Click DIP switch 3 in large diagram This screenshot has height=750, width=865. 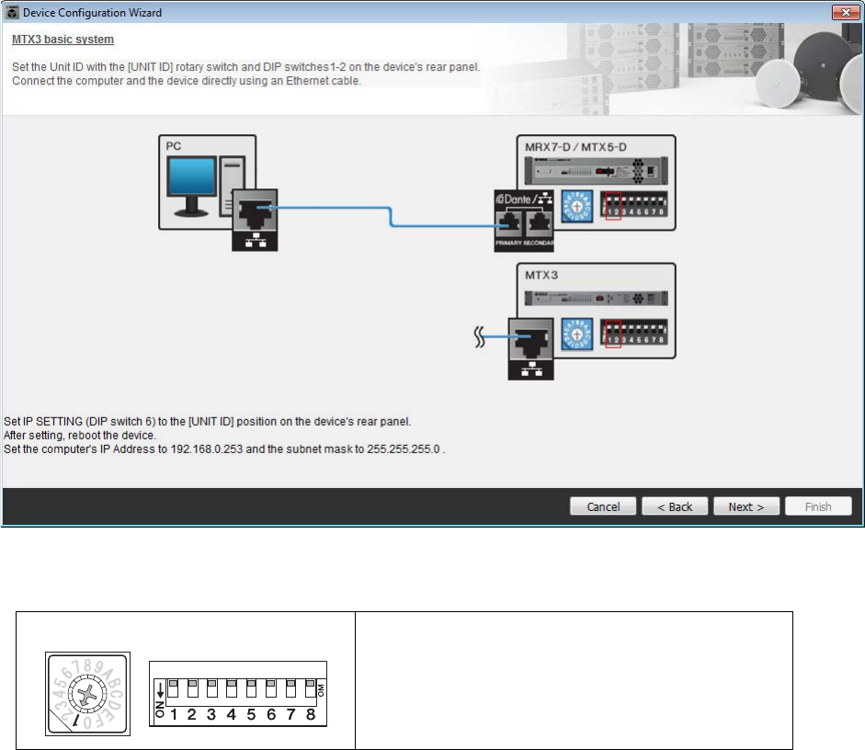pos(211,688)
